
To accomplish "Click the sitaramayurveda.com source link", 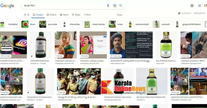I will 113,100.
